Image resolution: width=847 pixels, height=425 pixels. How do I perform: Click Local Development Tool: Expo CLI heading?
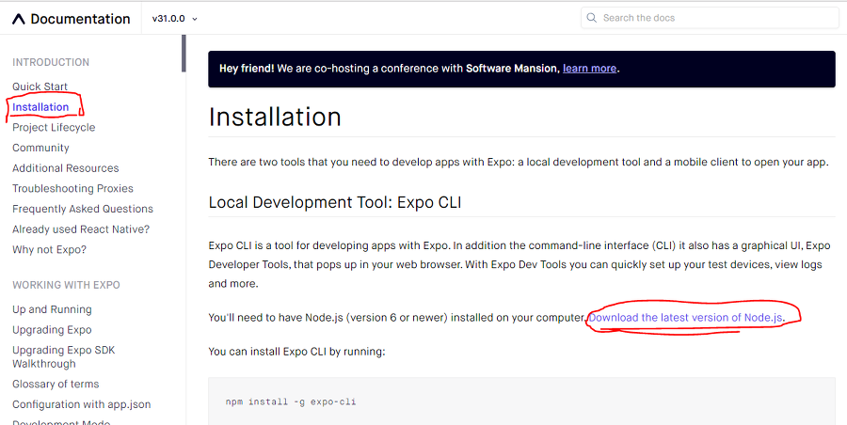point(335,202)
